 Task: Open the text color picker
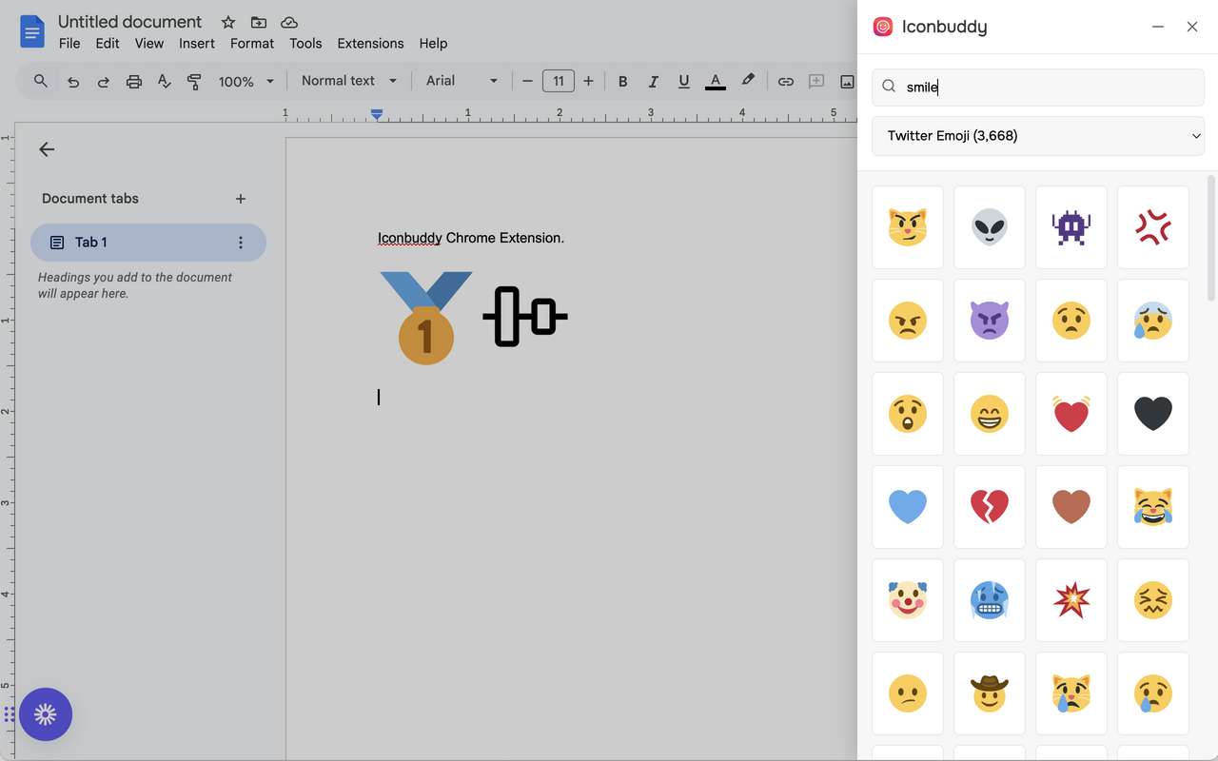point(715,81)
